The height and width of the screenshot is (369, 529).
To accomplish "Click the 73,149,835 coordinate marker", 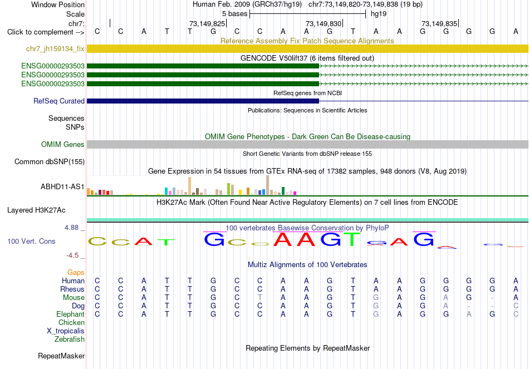I will click(x=439, y=23).
